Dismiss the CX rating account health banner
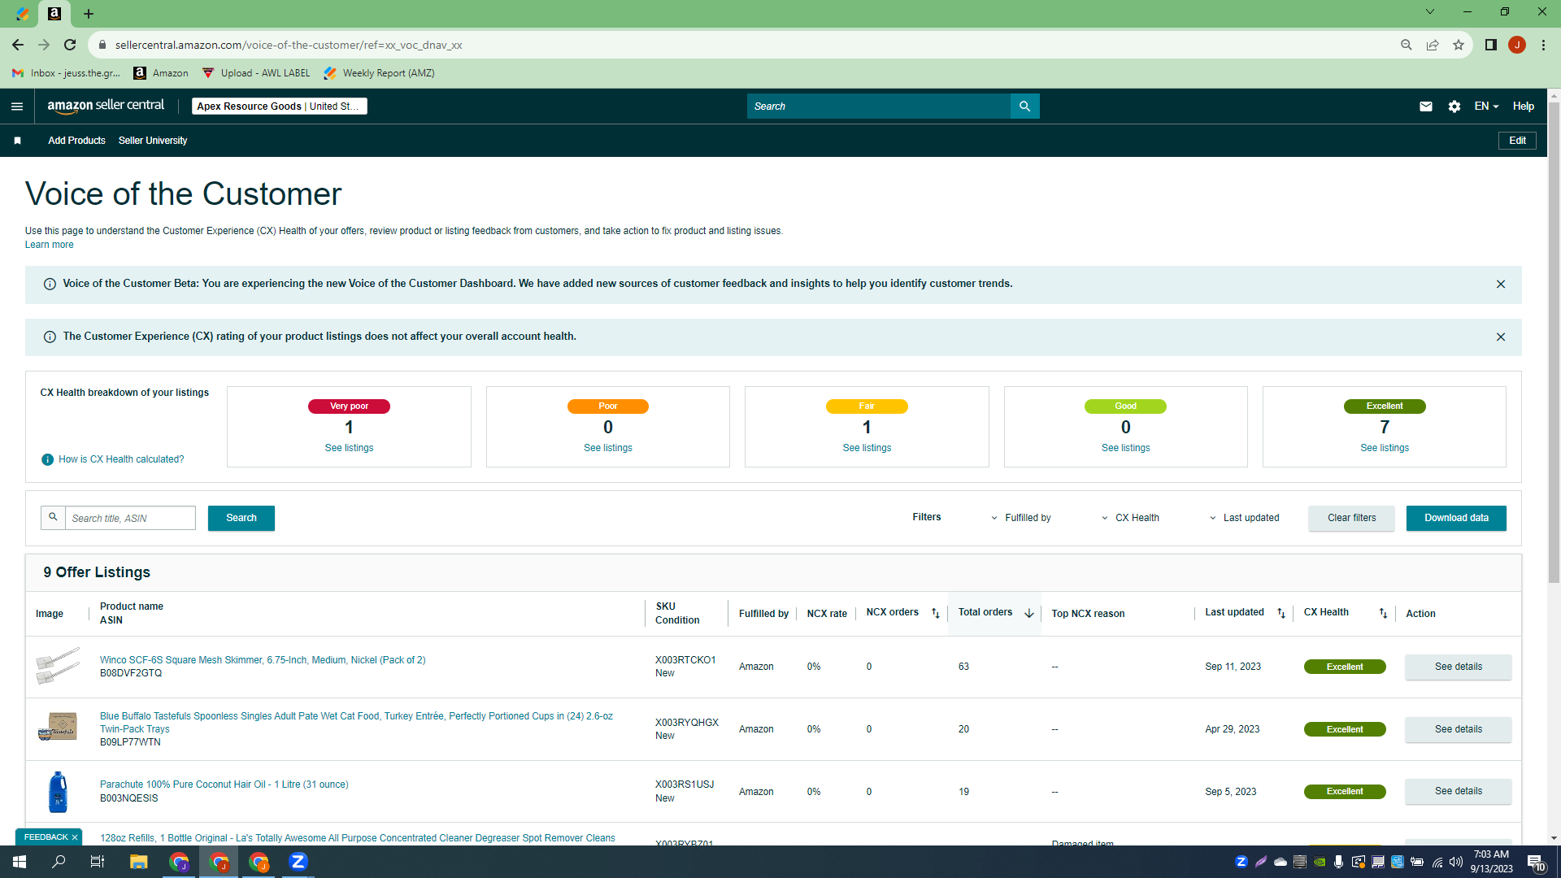This screenshot has width=1561, height=878. (1501, 337)
